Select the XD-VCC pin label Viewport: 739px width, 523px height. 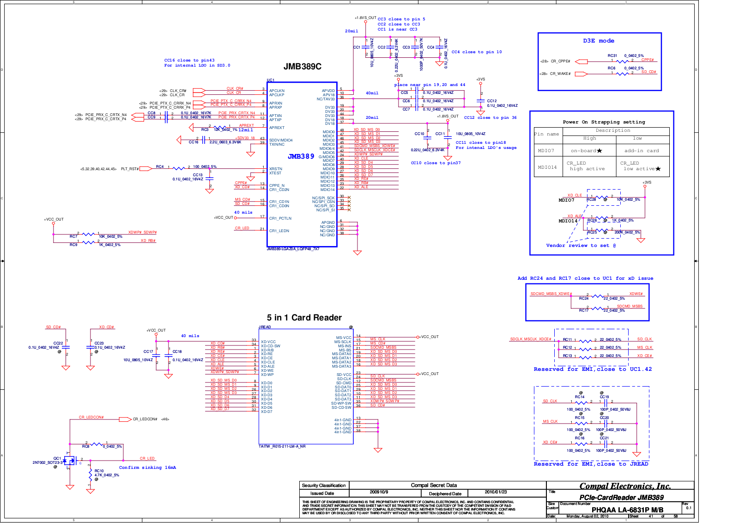point(268,342)
